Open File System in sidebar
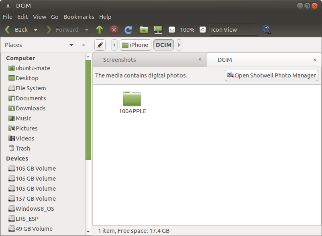Image resolution: width=322 pixels, height=236 pixels. (27, 88)
